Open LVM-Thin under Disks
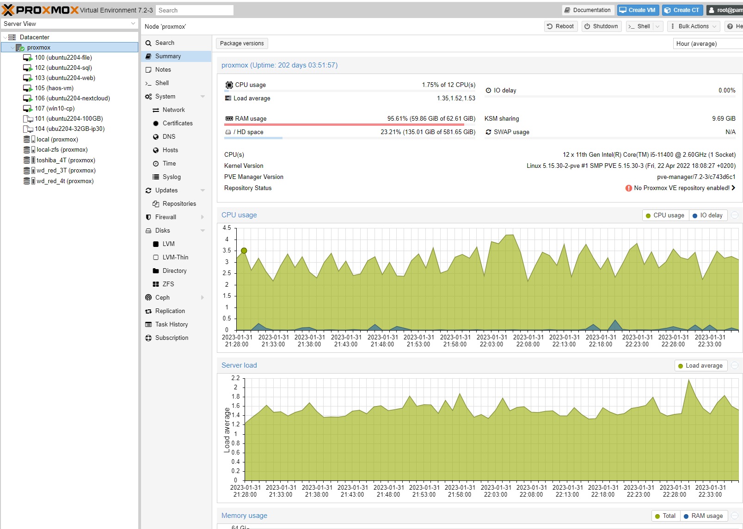The height and width of the screenshot is (529, 743). pos(176,258)
